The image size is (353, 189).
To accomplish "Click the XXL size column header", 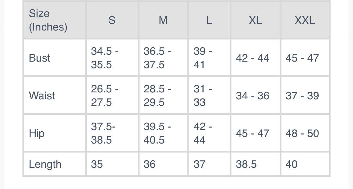I will coord(304,20).
